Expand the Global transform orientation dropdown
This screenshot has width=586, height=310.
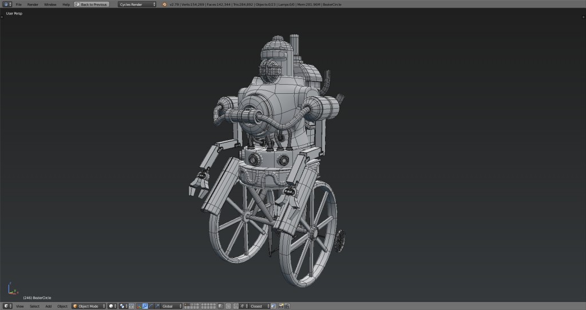click(x=171, y=306)
